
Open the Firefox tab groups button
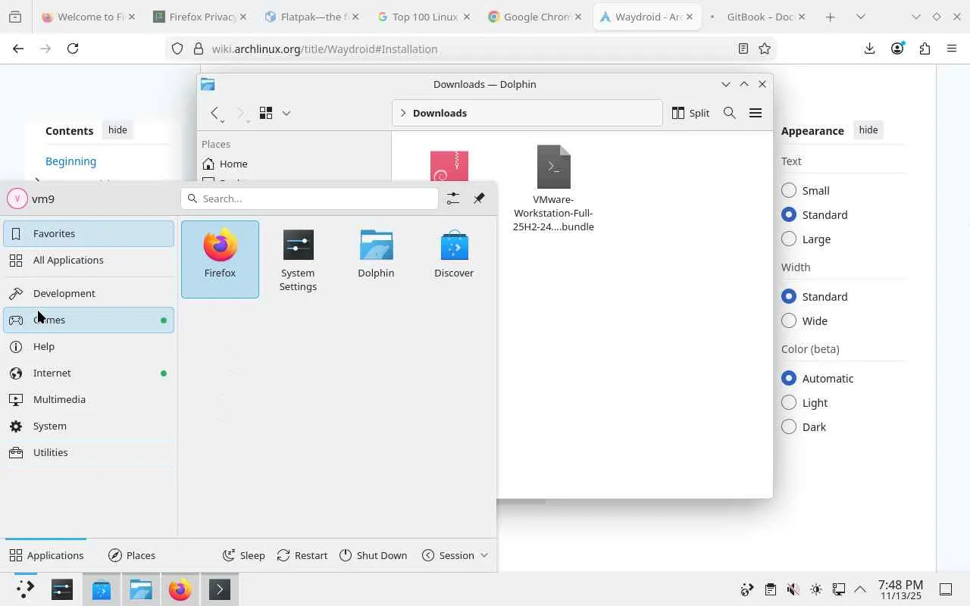tap(15, 17)
